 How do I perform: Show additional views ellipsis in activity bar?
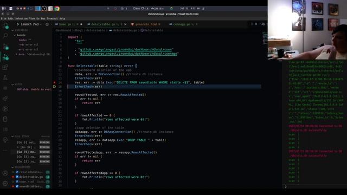coord(5,151)
